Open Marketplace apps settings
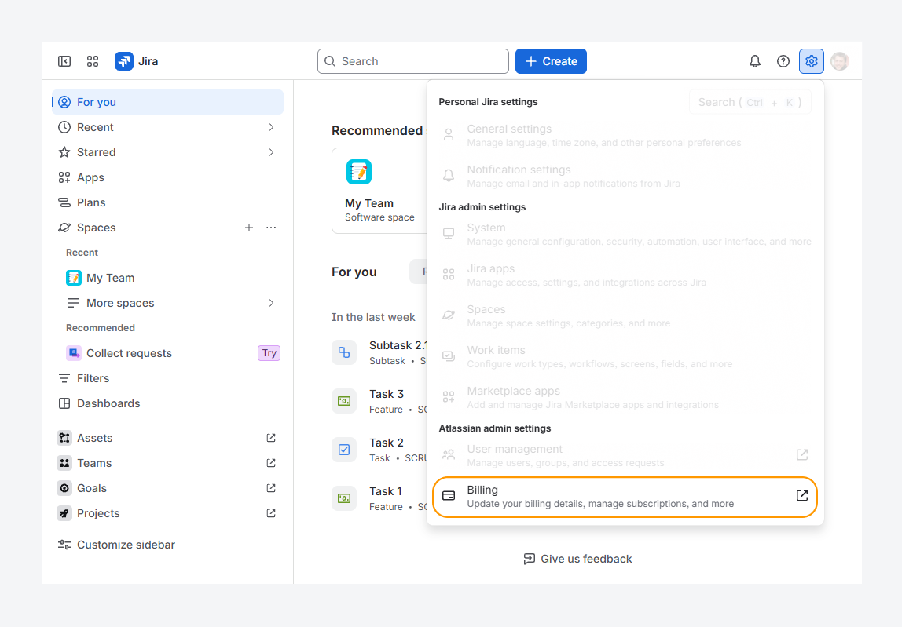This screenshot has height=627, width=902. coord(625,398)
